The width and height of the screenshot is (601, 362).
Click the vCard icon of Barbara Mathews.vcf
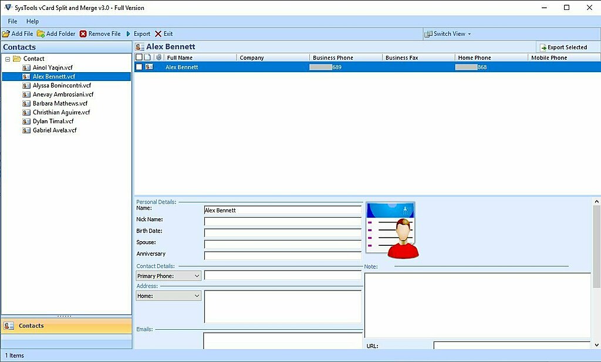[26, 103]
